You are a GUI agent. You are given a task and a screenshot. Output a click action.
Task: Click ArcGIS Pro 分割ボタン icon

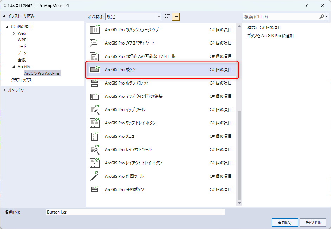(94, 189)
